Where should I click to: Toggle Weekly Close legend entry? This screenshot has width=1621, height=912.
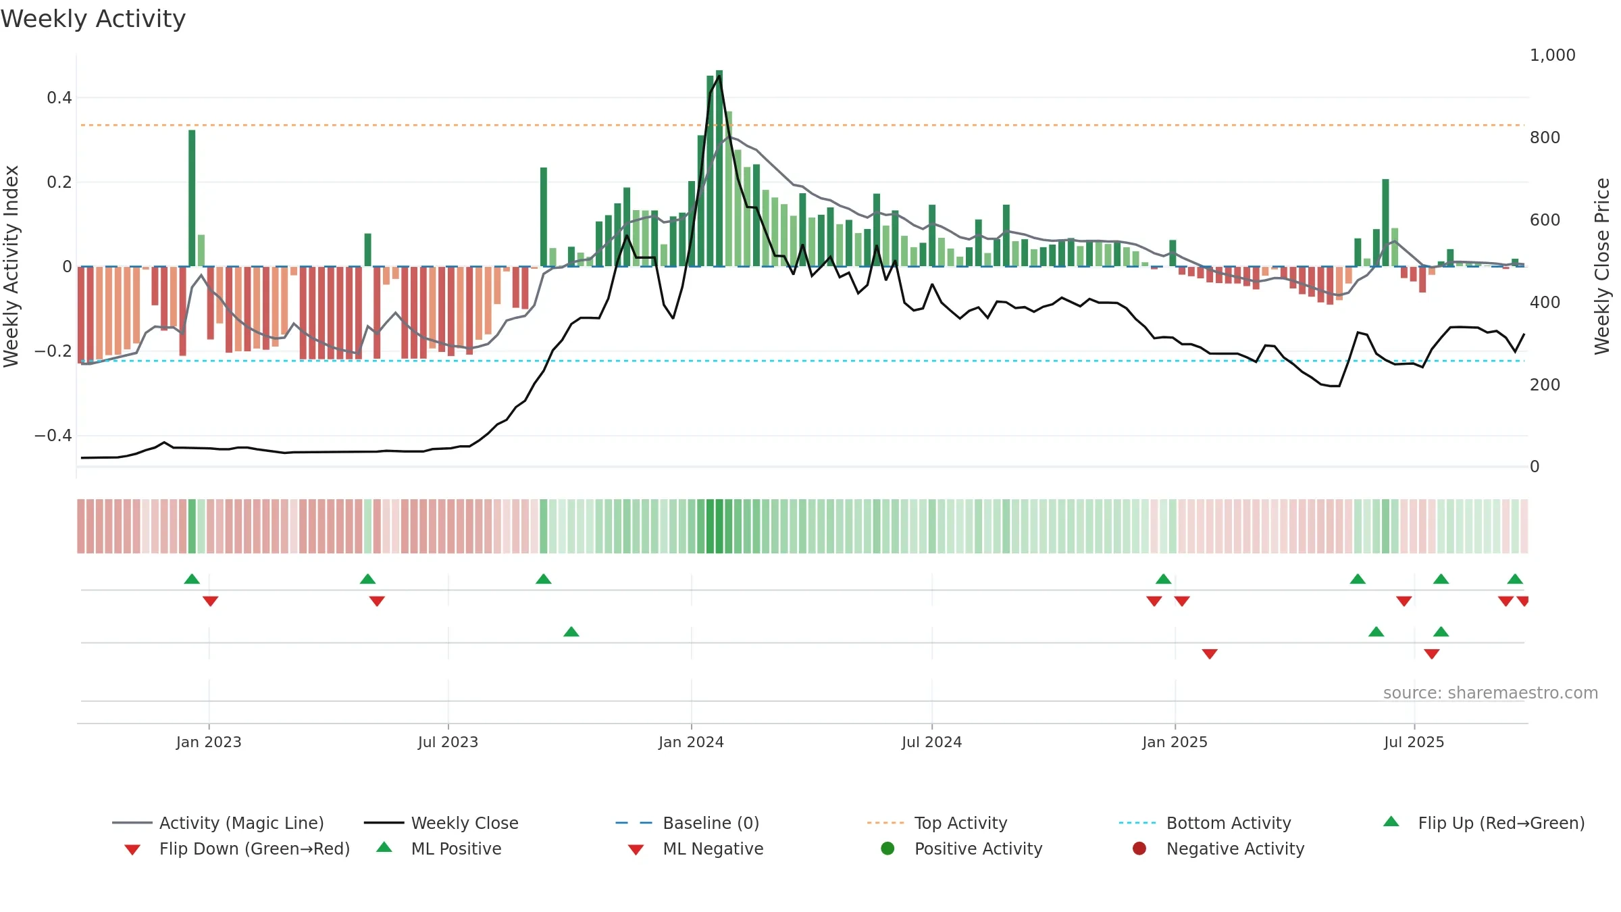441,823
